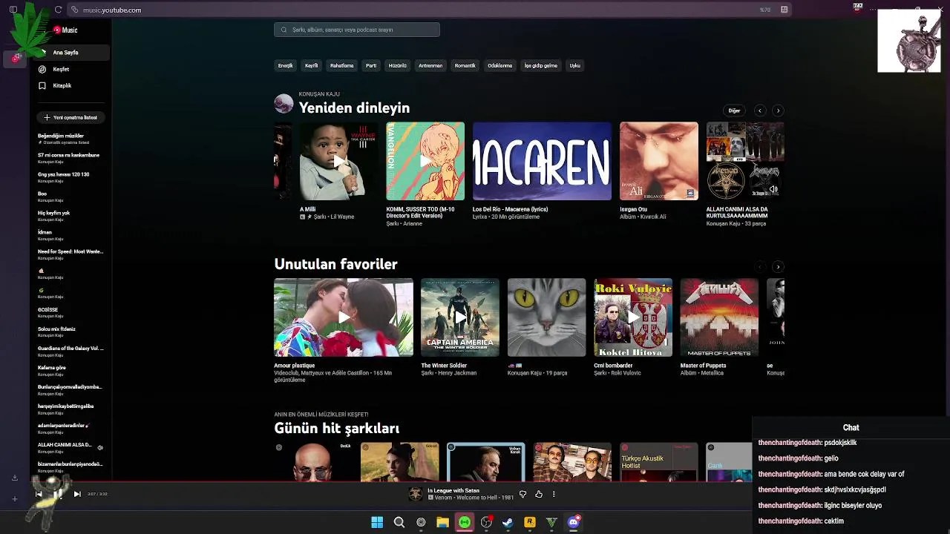
Task: Click Diğer button in Yeniden dinleyin
Action: [734, 111]
